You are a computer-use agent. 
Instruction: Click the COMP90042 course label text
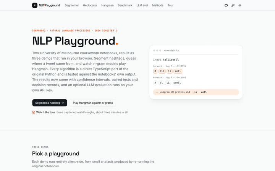coord(74,30)
